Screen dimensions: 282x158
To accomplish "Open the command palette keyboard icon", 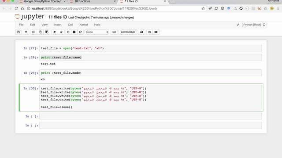I will (x=114, y=32).
